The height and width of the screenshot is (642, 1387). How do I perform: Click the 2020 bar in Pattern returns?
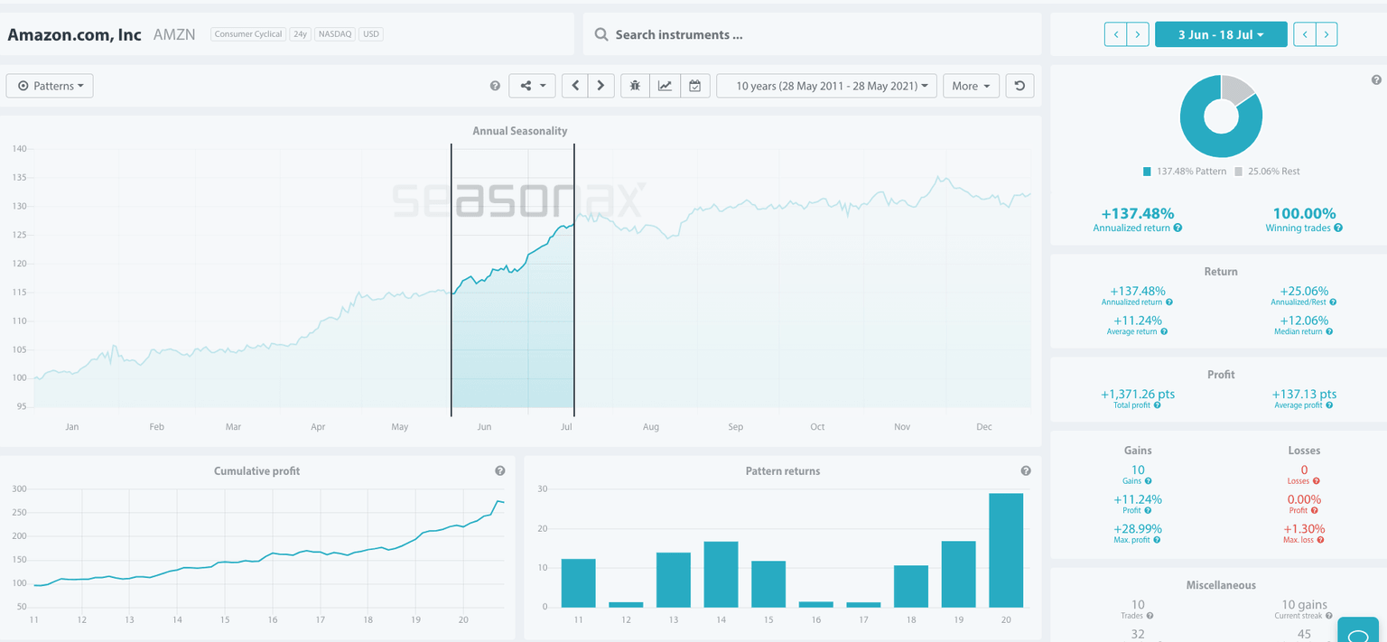click(1006, 550)
